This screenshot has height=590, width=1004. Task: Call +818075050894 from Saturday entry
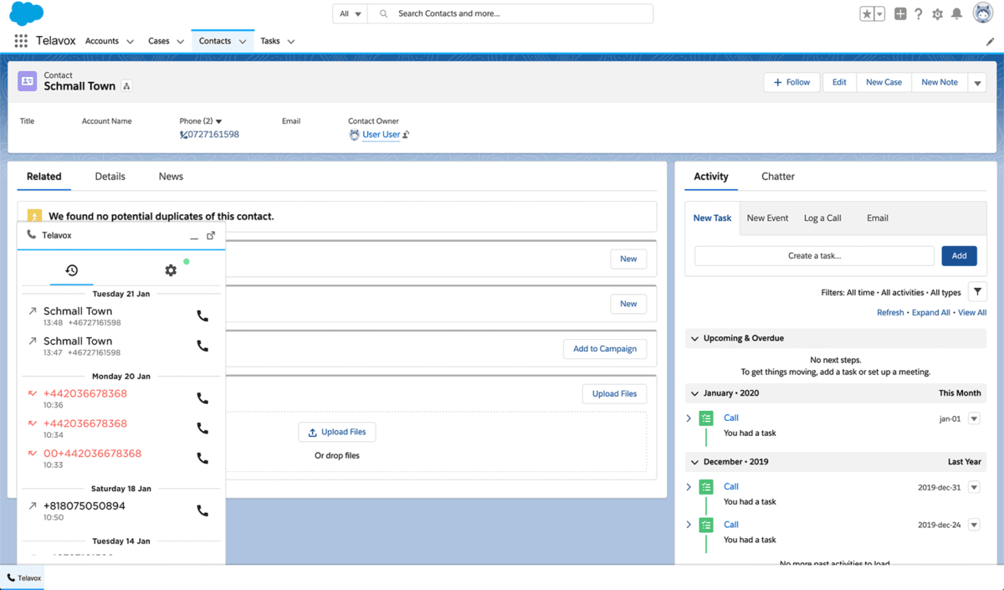pyautogui.click(x=202, y=510)
